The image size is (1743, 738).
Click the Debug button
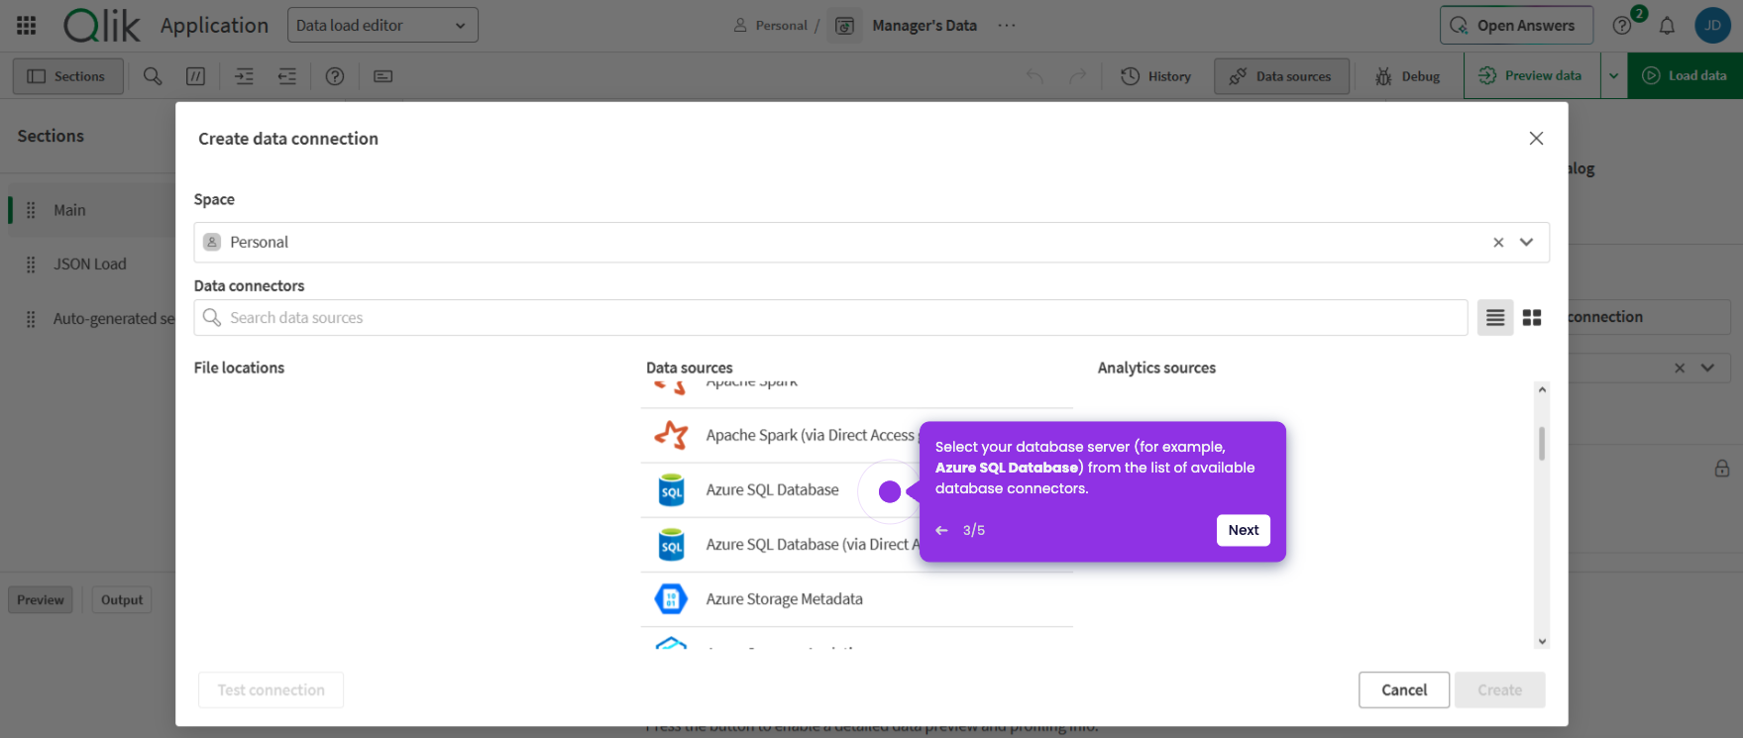tap(1408, 76)
